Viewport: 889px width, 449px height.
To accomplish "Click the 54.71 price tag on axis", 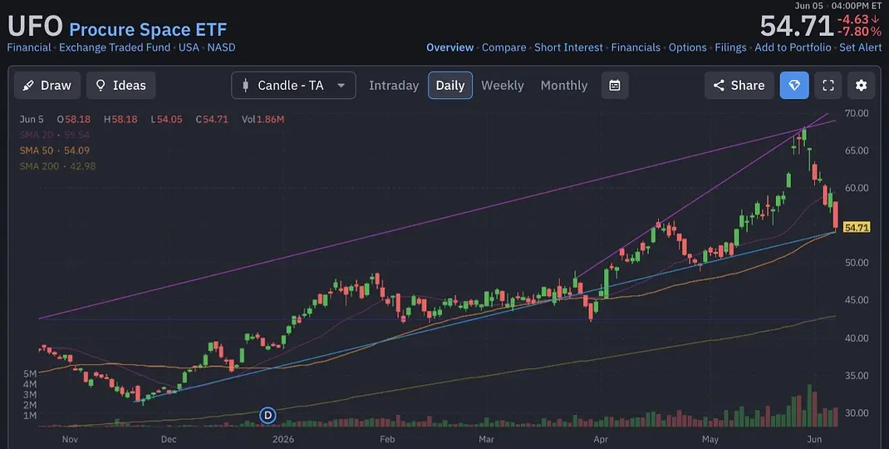I will pyautogui.click(x=857, y=228).
